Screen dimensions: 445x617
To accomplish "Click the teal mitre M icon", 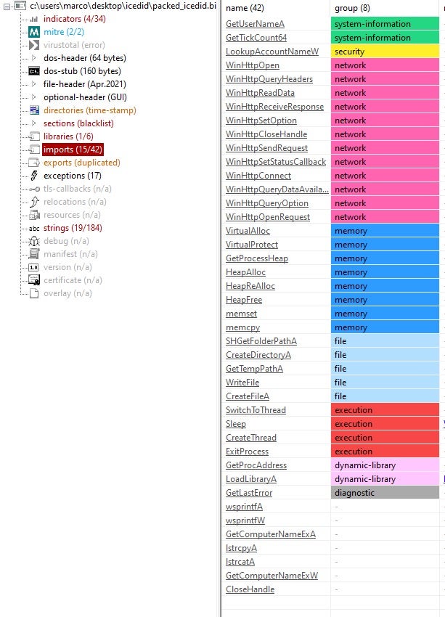I will [x=33, y=32].
